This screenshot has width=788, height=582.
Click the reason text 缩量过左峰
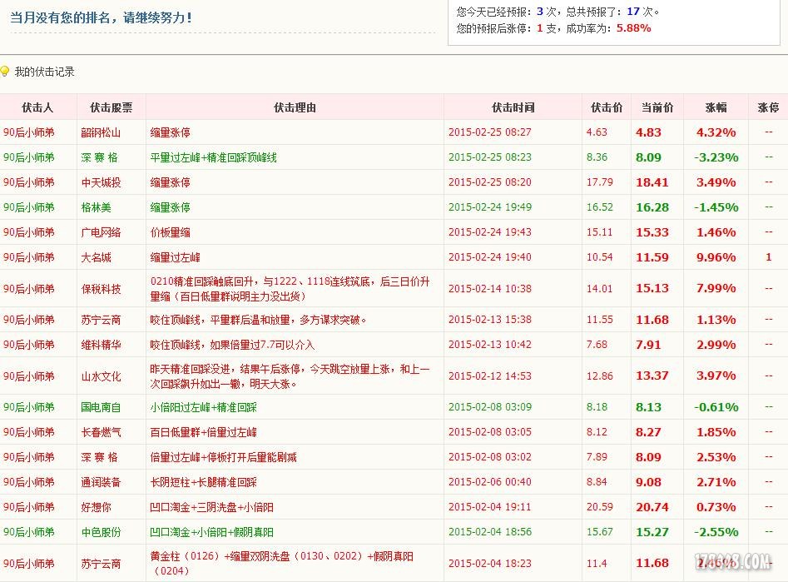(175, 257)
